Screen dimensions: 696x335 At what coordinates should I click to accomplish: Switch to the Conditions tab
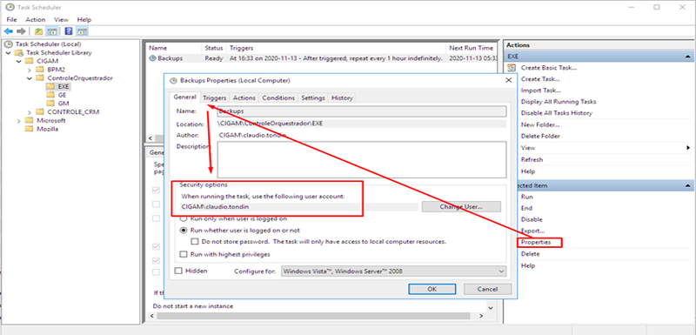point(278,98)
